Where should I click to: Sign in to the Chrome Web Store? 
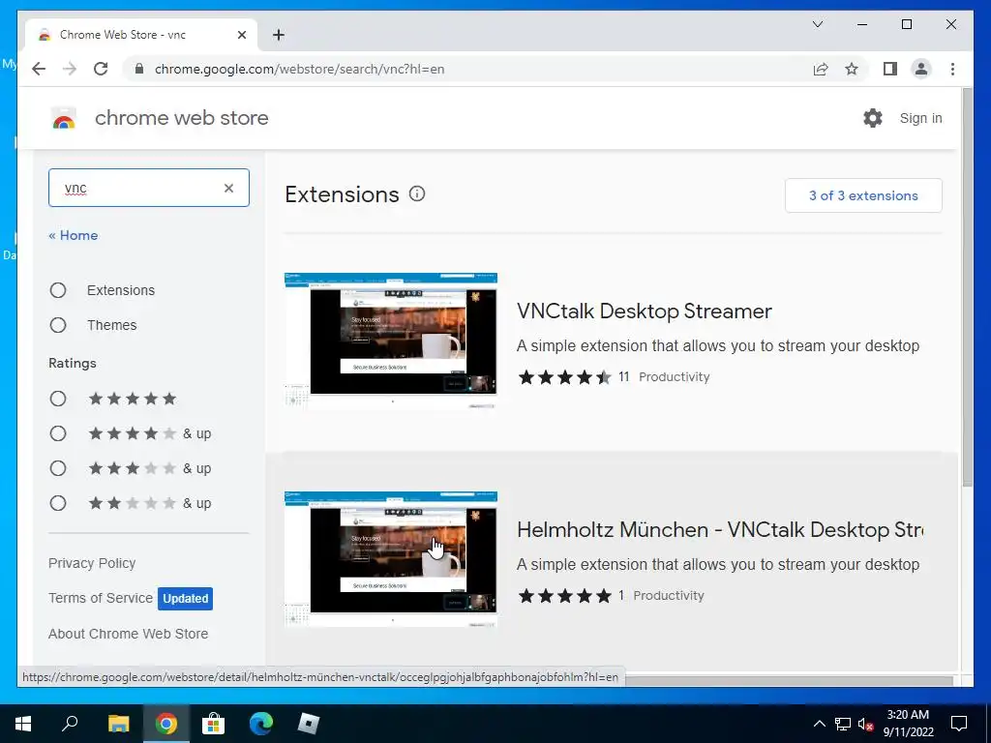click(x=920, y=118)
